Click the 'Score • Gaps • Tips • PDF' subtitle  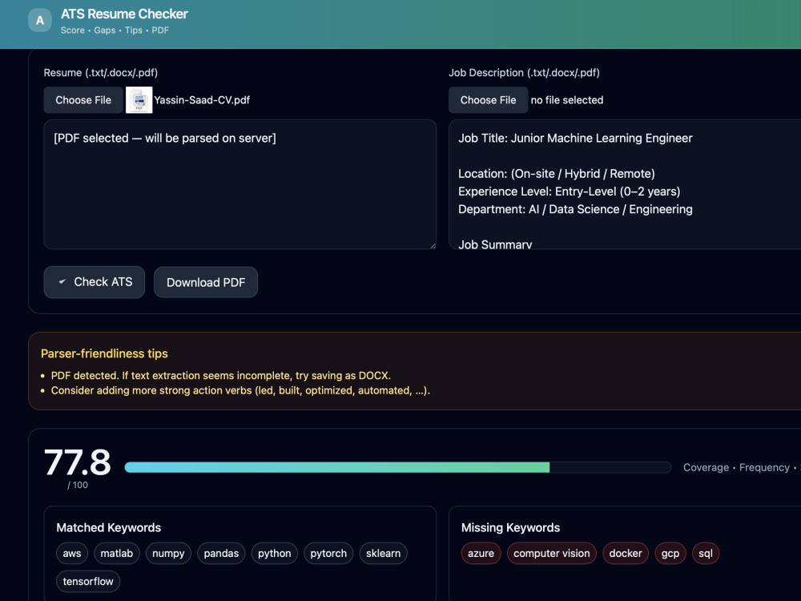[x=115, y=30]
